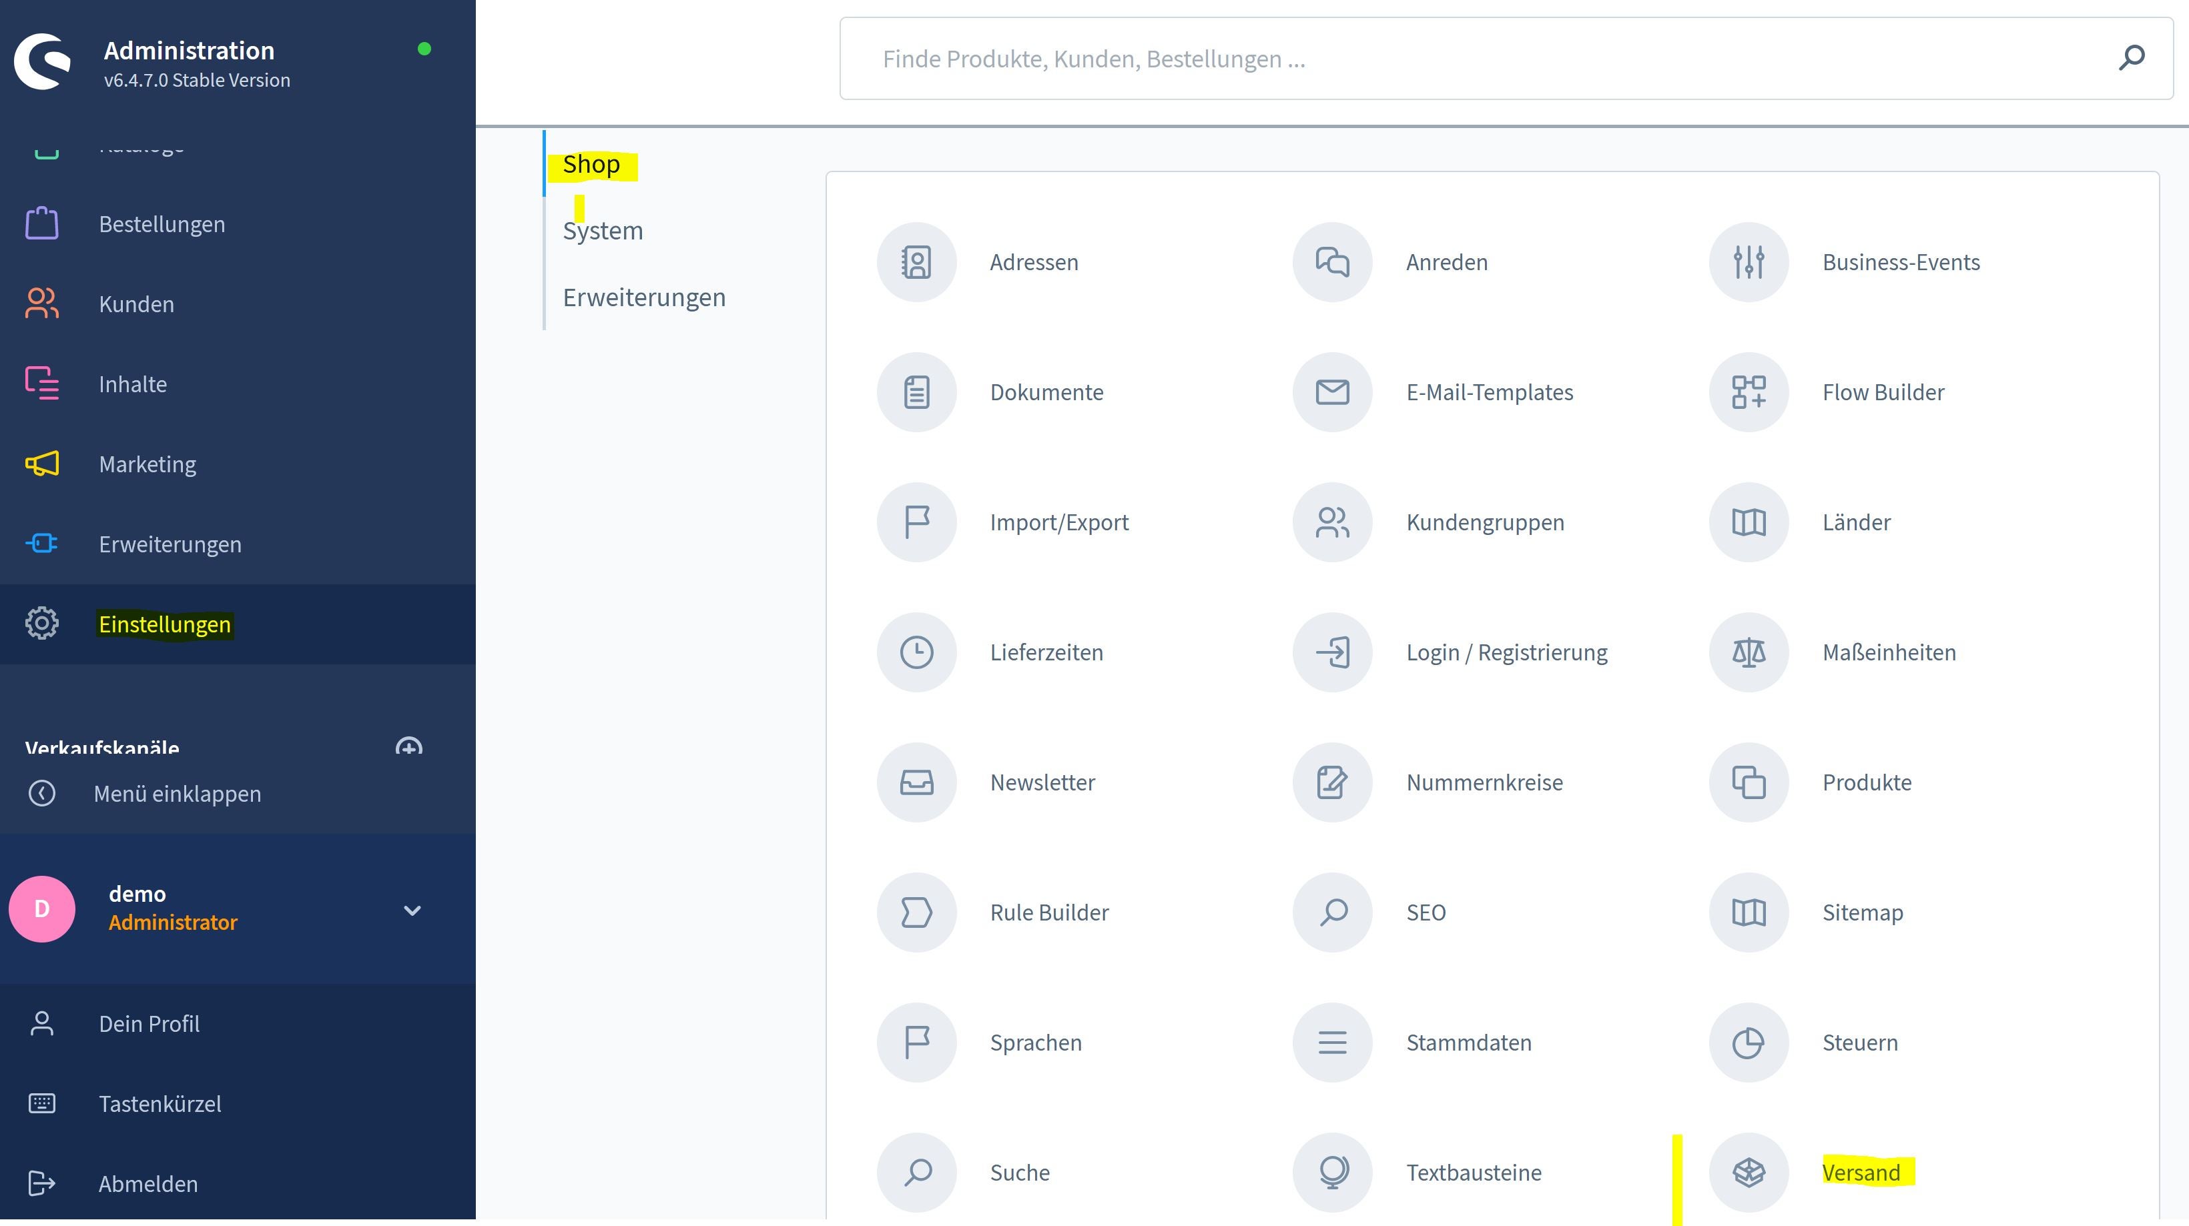Expand the demo Administrator user menu
2189x1226 pixels.
tap(411, 910)
